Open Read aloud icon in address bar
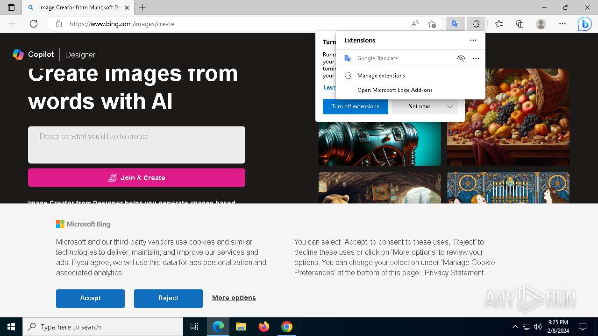 (415, 24)
